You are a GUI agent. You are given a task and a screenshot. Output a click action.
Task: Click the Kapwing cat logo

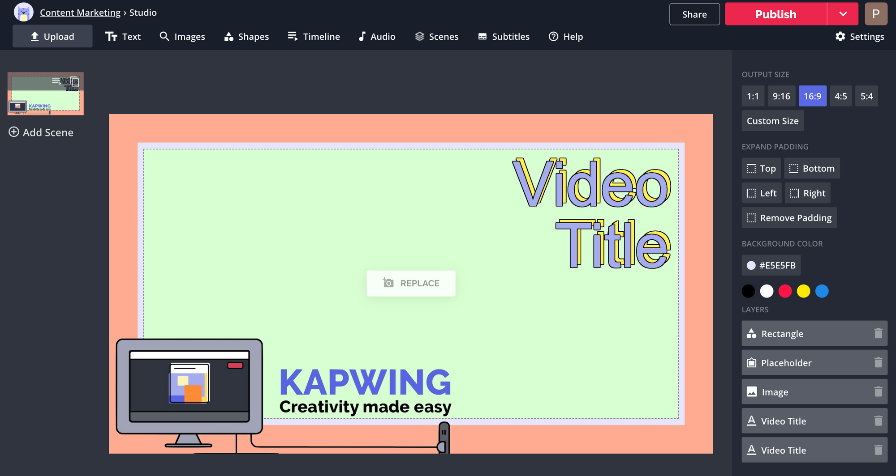tap(23, 13)
